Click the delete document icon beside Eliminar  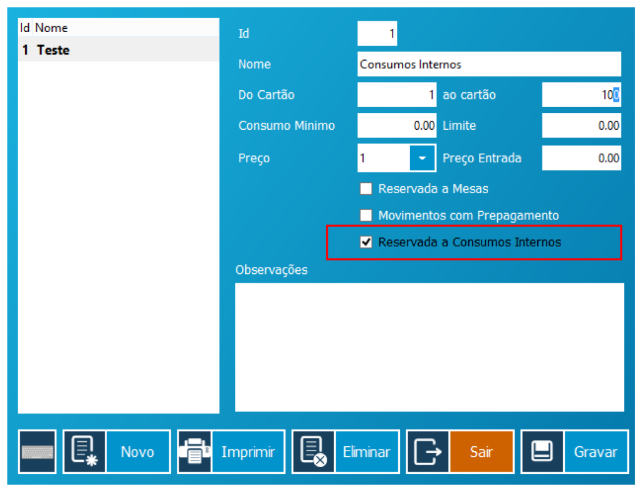click(313, 451)
